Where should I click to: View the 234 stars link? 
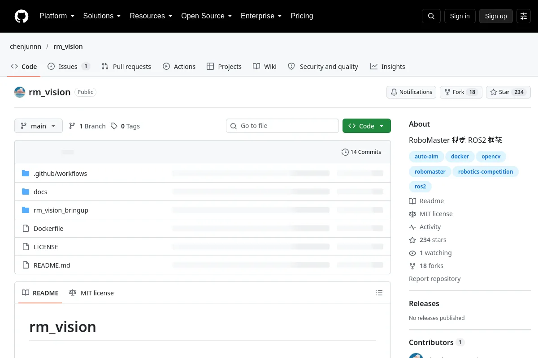click(428, 240)
